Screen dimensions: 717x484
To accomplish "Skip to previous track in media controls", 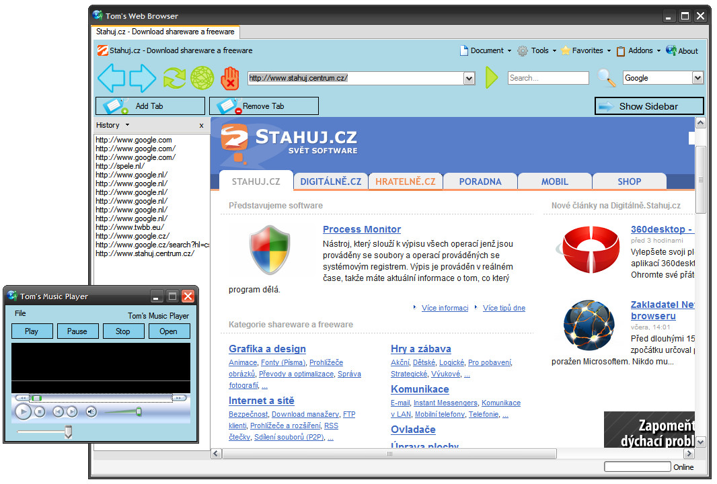I will click(58, 412).
